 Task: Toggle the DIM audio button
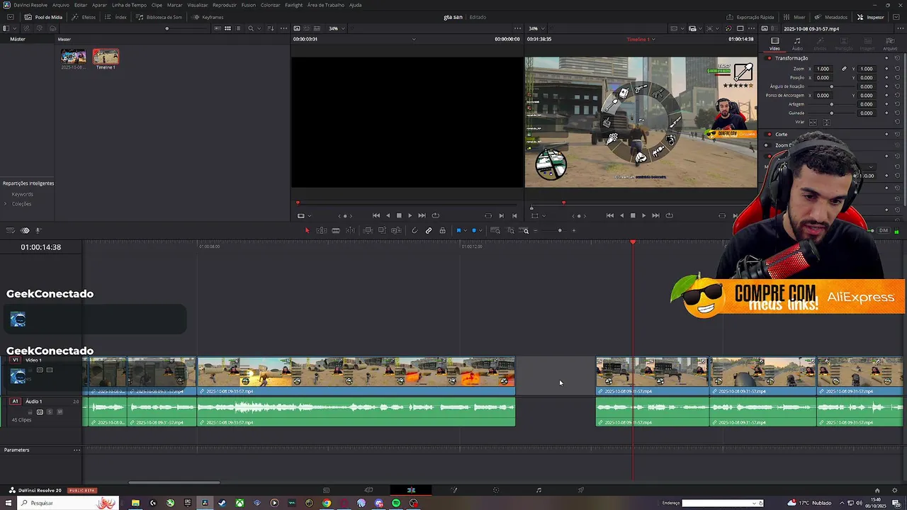884,230
